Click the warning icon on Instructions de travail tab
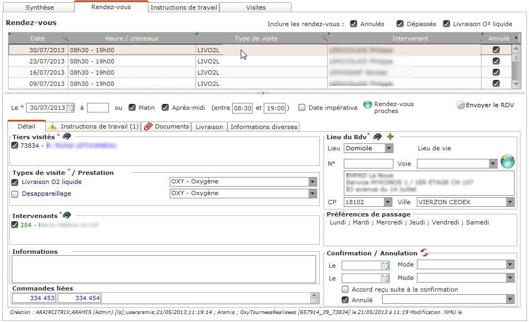529x322 pixels. [x=52, y=126]
